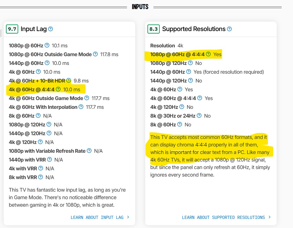
Task: Click the Input Lag section heading
Action: point(34,29)
